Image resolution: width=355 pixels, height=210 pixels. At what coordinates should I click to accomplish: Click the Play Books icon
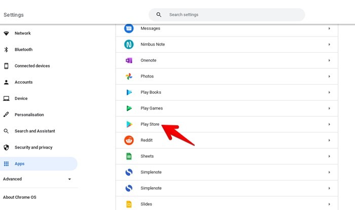click(129, 92)
